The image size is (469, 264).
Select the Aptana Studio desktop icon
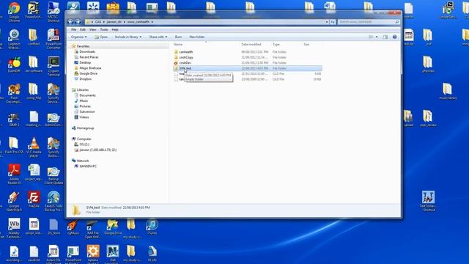[x=93, y=254]
